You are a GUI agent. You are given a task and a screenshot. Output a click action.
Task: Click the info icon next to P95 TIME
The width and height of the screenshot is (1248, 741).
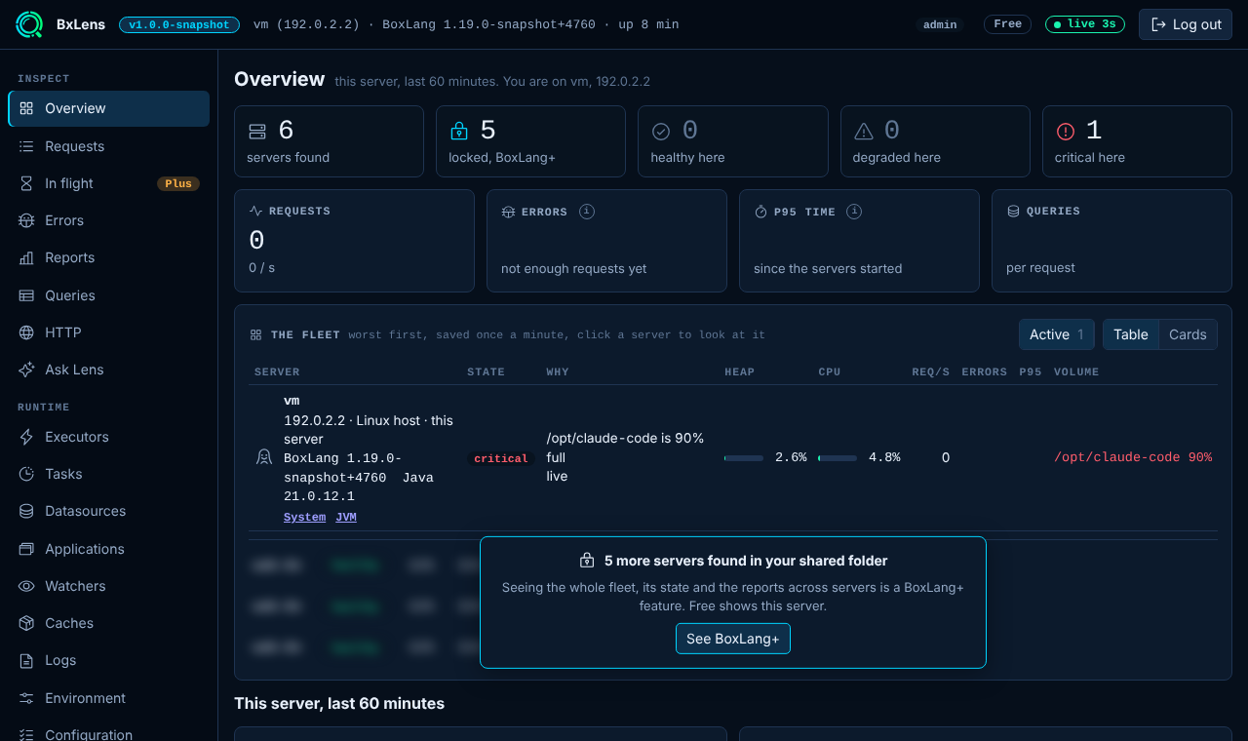pyautogui.click(x=854, y=211)
